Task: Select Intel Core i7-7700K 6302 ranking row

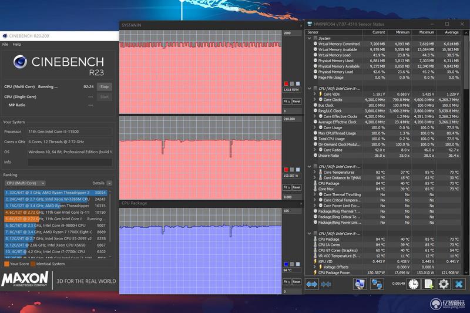Action: [56, 252]
